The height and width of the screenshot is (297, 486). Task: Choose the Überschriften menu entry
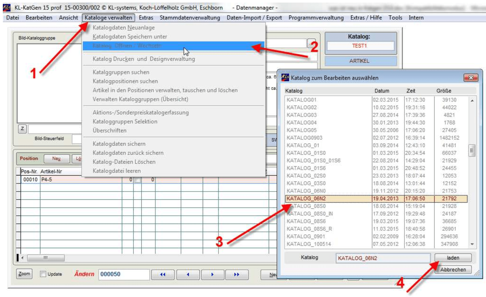174,130
